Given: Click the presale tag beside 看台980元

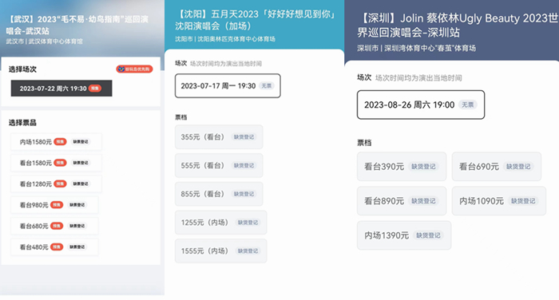Looking at the screenshot, I should (x=57, y=205).
